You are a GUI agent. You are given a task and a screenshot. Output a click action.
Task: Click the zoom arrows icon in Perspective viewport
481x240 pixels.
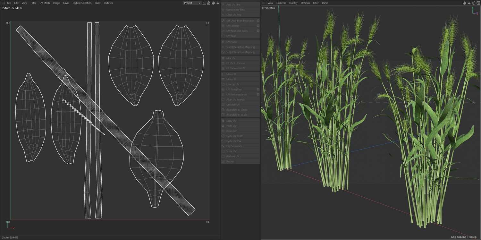469,3
